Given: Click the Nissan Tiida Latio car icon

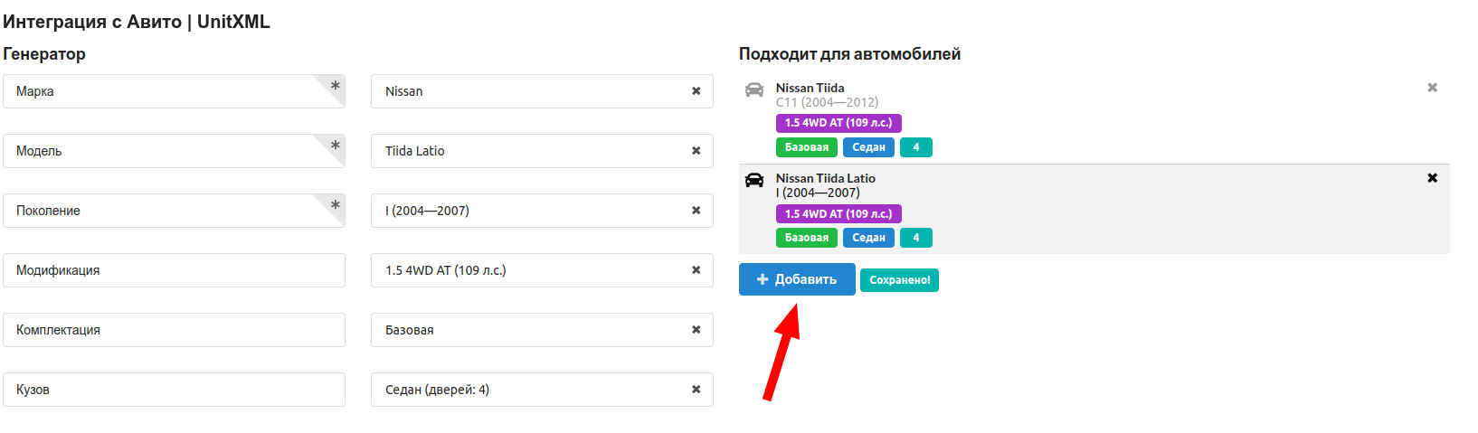Looking at the screenshot, I should [754, 180].
